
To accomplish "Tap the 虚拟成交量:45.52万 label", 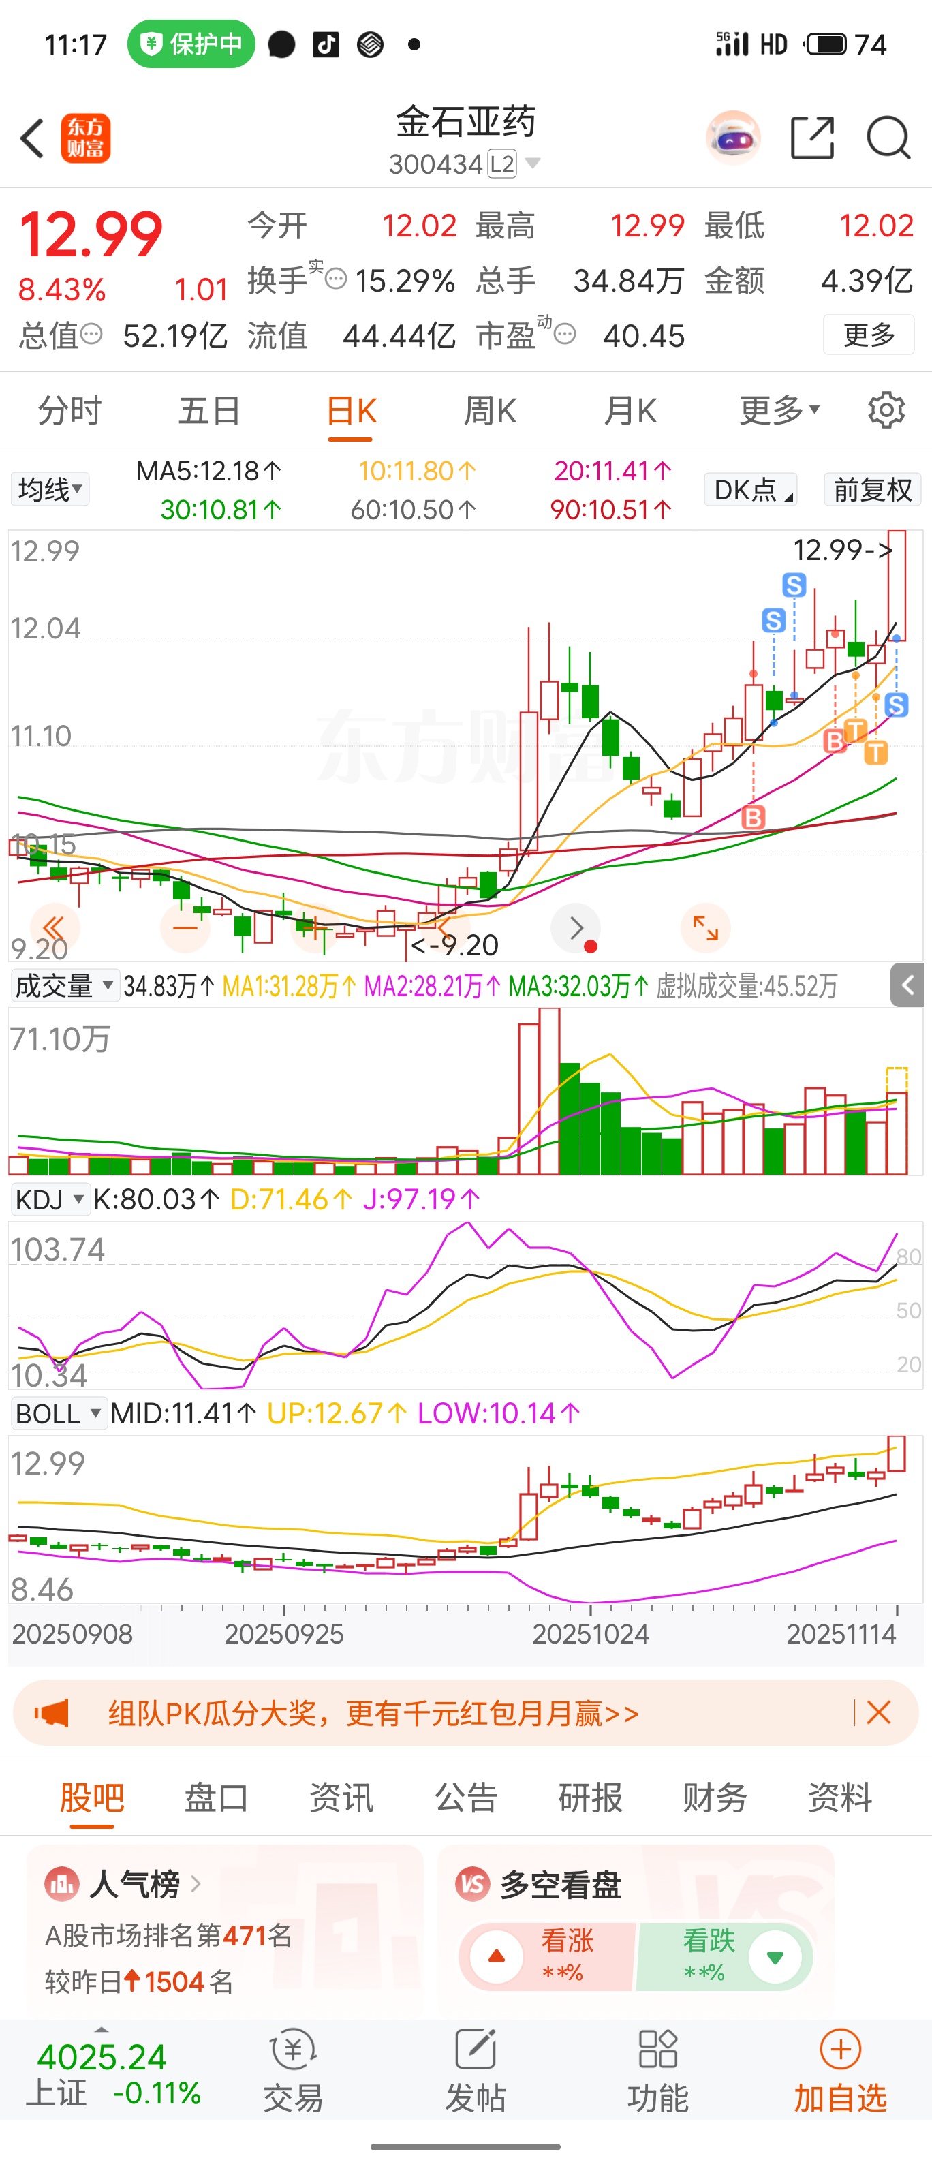I will (x=747, y=985).
